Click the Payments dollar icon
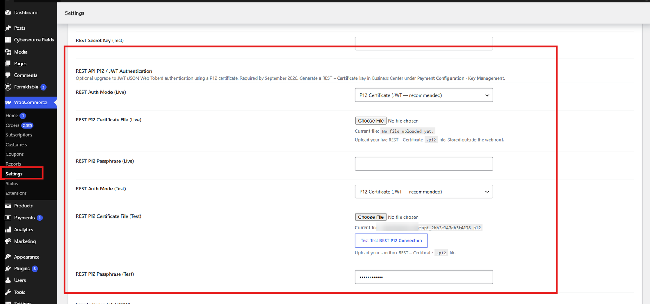The width and height of the screenshot is (650, 304). pyautogui.click(x=8, y=218)
